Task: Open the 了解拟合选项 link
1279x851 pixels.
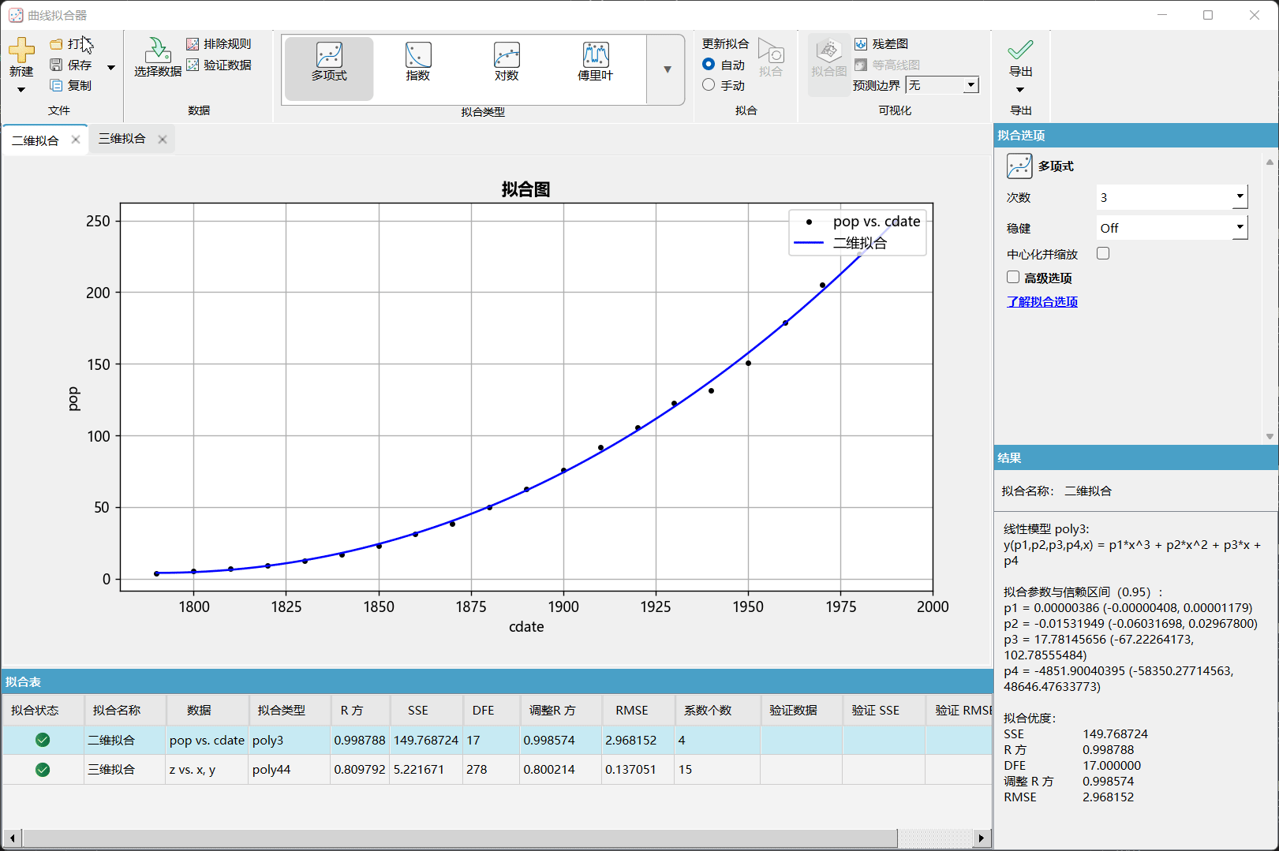Action: pyautogui.click(x=1042, y=301)
